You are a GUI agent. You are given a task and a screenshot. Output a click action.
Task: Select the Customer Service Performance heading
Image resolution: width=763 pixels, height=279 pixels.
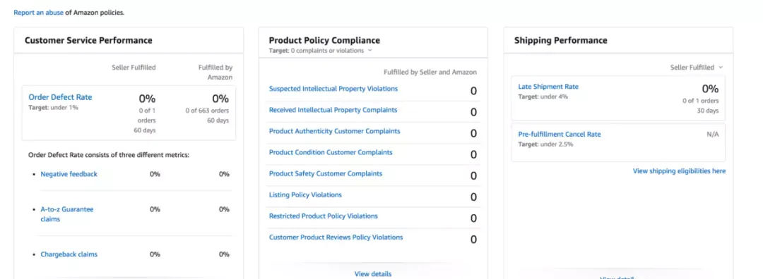click(x=88, y=40)
